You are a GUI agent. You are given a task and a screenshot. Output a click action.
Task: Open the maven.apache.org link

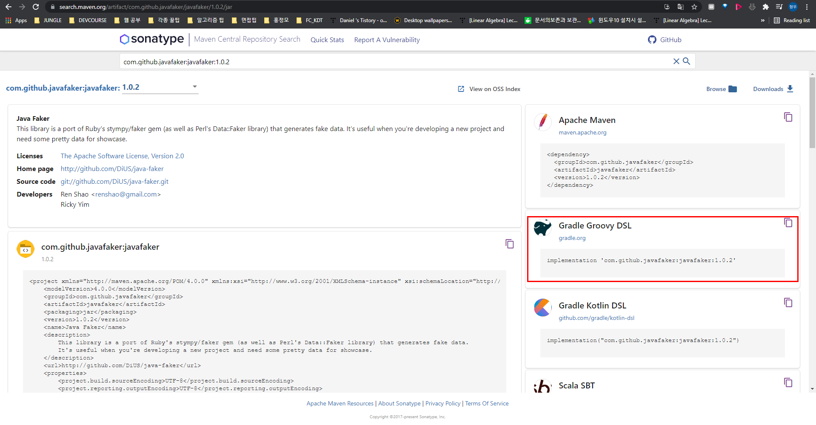pos(582,133)
